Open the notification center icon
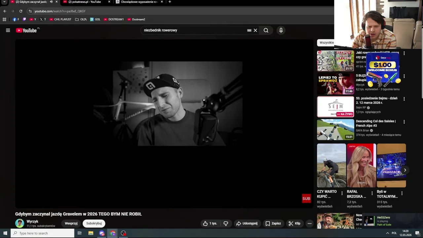Screen dimensions: 423x238 click(417, 233)
